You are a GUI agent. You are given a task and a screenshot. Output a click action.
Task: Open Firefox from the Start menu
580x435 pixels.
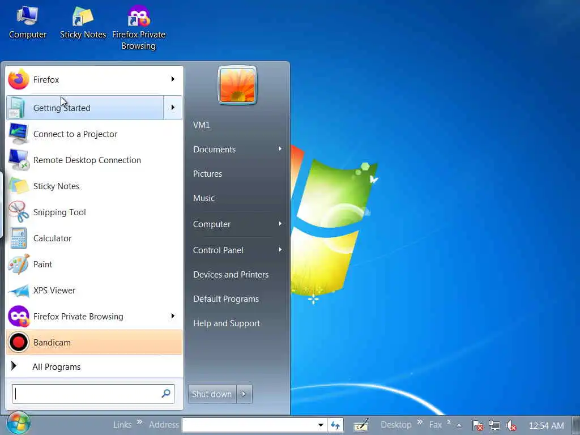tap(95, 79)
